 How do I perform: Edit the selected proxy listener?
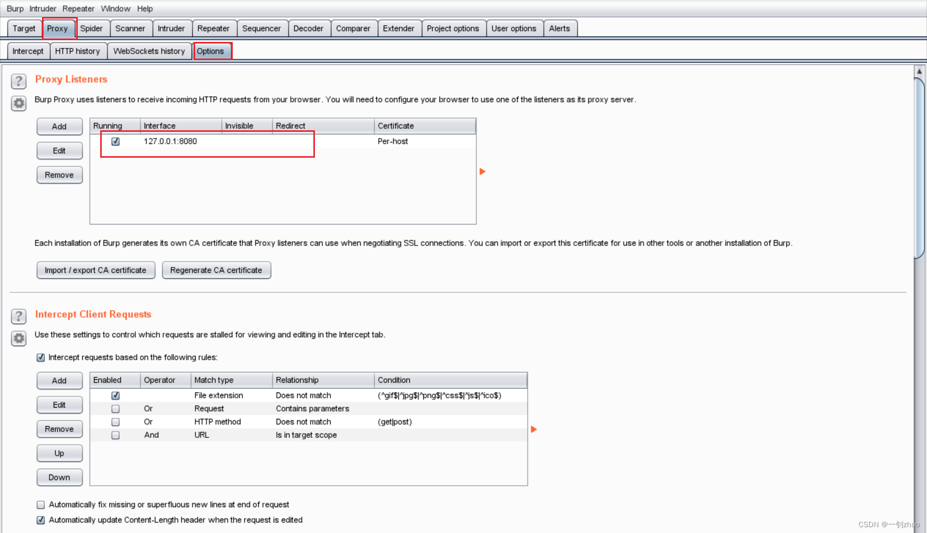click(x=59, y=151)
